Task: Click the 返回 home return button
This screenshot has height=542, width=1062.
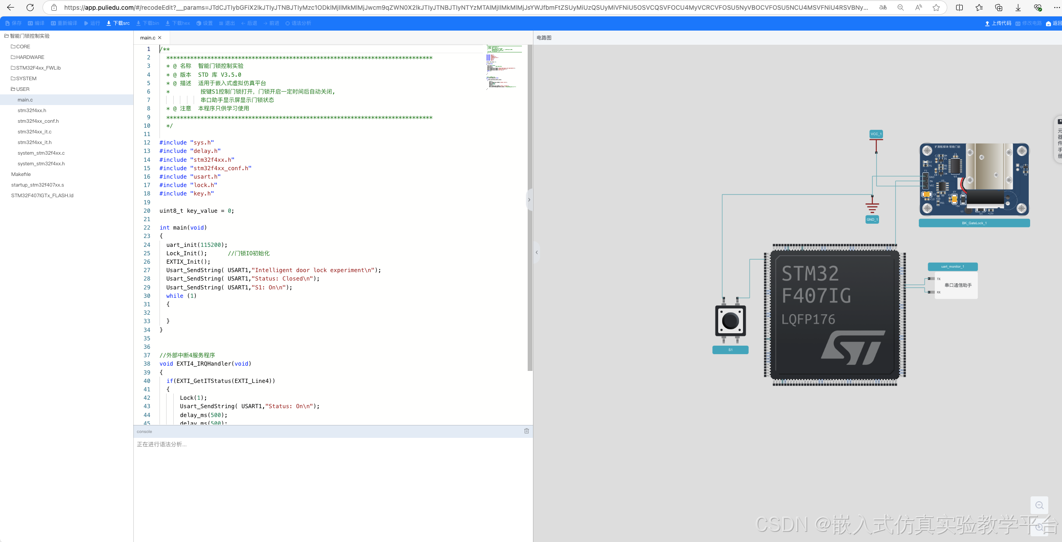Action: pos(1054,23)
